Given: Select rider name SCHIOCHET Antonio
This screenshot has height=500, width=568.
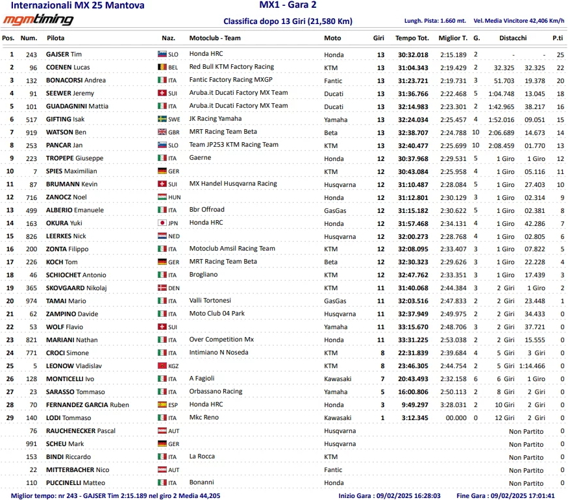Looking at the screenshot, I should (x=76, y=275).
